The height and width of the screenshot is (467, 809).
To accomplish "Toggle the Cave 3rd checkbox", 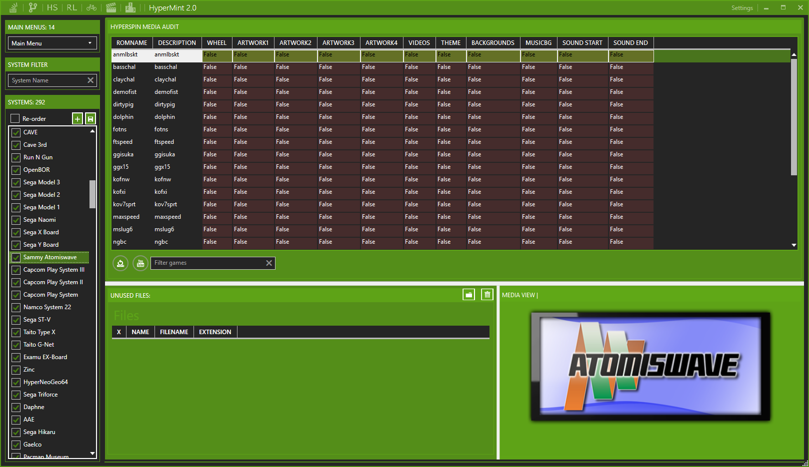I will coord(16,145).
